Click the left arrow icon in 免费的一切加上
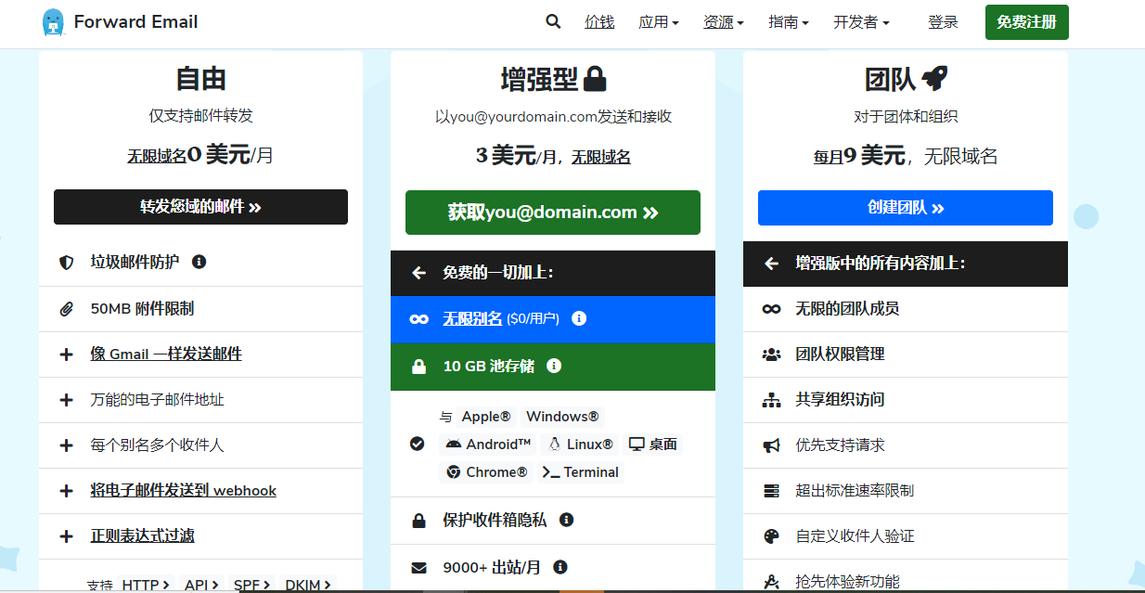This screenshot has width=1145, height=593. [x=418, y=273]
